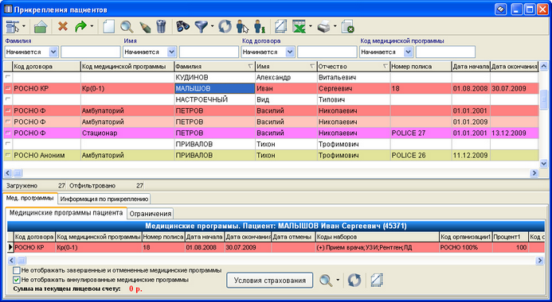The image size is (552, 302).
Task: Tick row checkbox for РОСНО Аноним ПРИВАЛОВ row
Action: (x=8, y=155)
